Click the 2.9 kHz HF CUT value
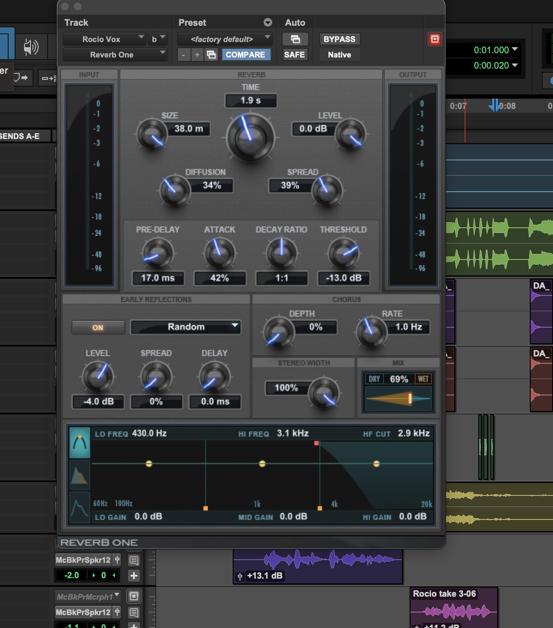The width and height of the screenshot is (553, 628). (413, 433)
